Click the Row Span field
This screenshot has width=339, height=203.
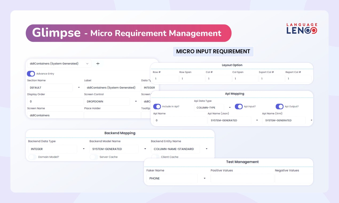[x=192, y=79]
